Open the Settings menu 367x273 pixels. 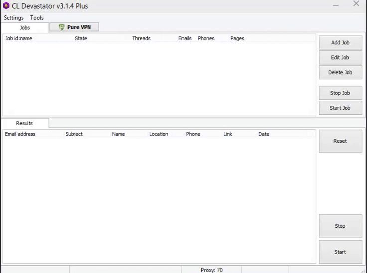click(x=14, y=18)
